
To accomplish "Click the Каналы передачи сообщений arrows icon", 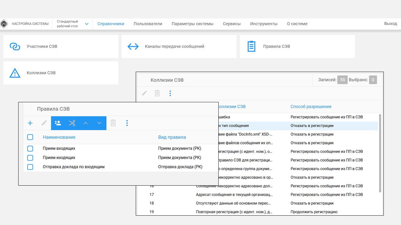I will [133, 47].
